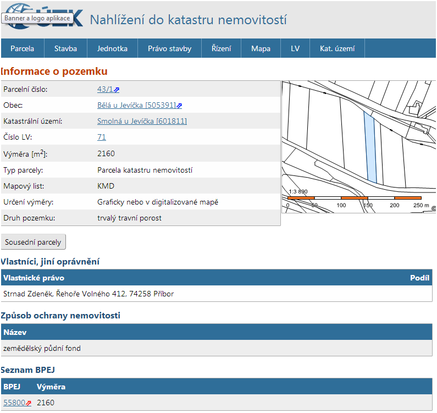Click the KMD map sheet value
The height and width of the screenshot is (413, 437).
tap(106, 186)
